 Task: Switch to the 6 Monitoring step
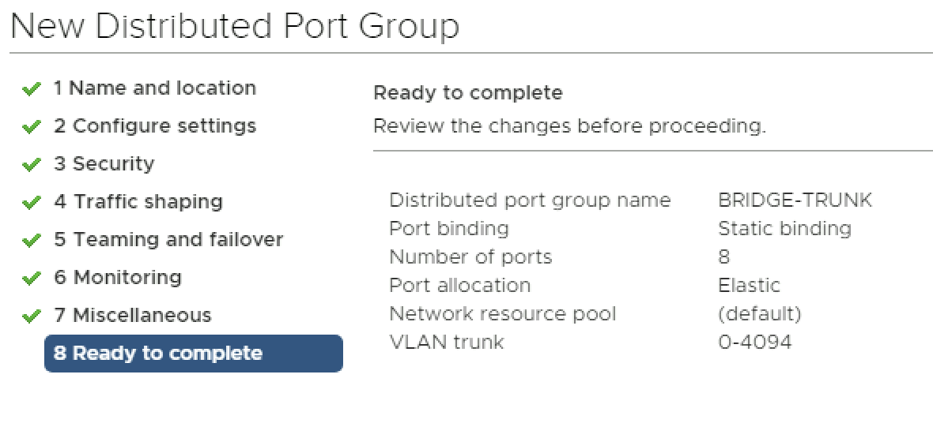(x=118, y=278)
